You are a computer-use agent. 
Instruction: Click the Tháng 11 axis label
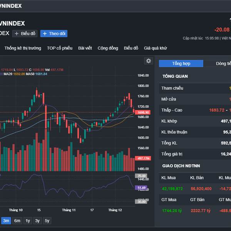pos(69,210)
